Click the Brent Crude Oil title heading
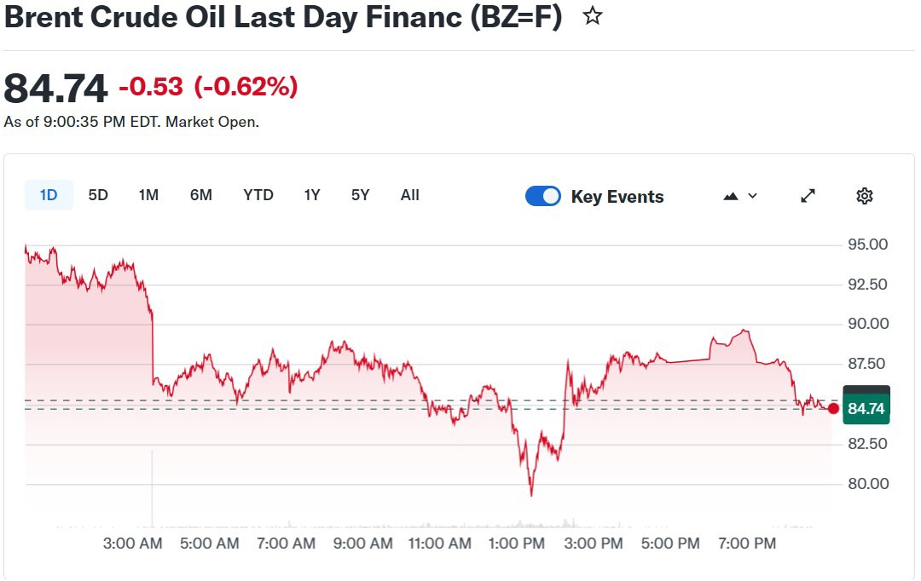921x581 pixels. 283,17
